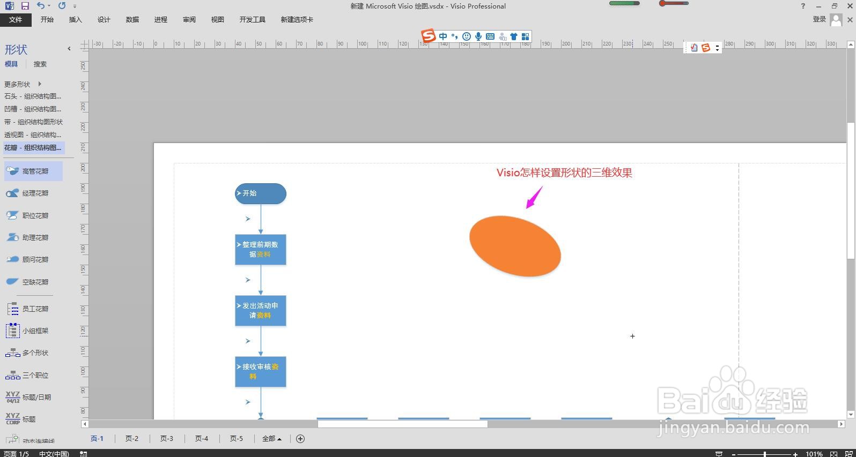Add a new page with plus button

point(300,439)
